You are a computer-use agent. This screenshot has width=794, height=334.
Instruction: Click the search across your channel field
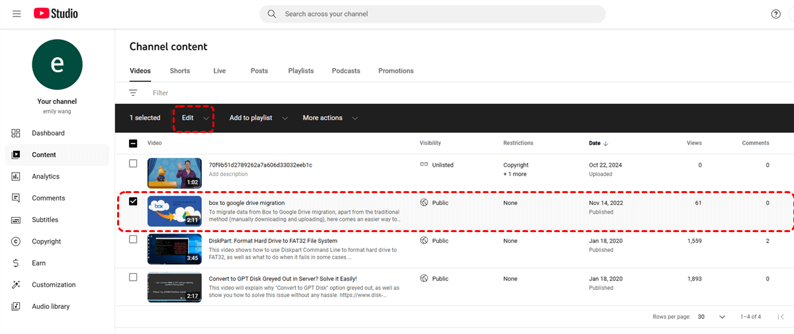click(x=433, y=14)
